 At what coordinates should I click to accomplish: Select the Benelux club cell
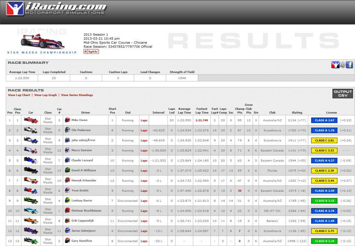(x=272, y=221)
